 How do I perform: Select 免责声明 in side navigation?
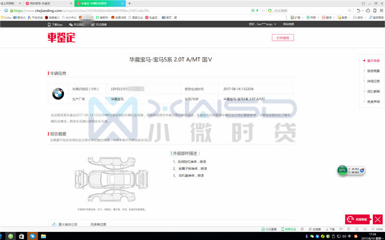(373, 101)
